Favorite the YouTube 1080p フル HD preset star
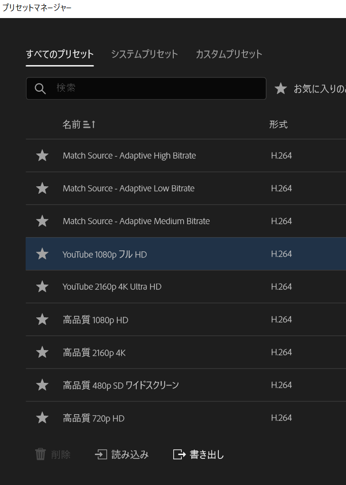 coord(42,254)
